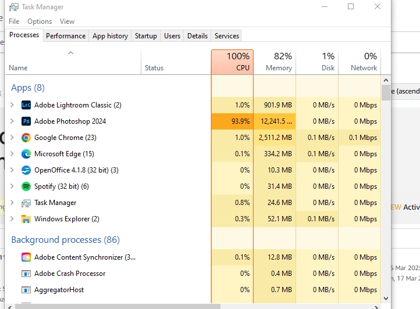
Task: Switch to the Users tab
Action: (172, 36)
